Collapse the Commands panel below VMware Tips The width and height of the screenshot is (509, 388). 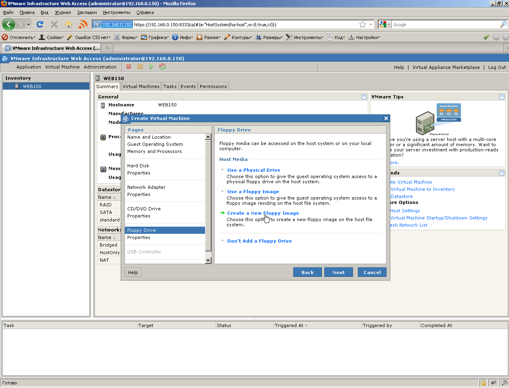pos(502,173)
